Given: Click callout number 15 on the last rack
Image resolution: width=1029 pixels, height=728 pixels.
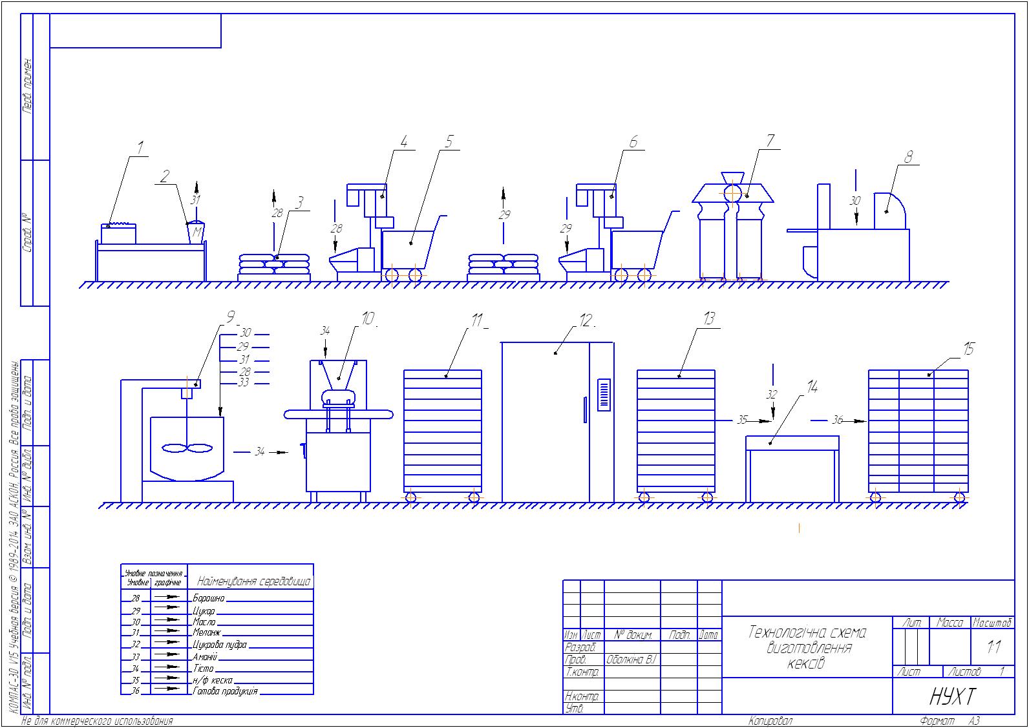Looking at the screenshot, I should [x=968, y=349].
